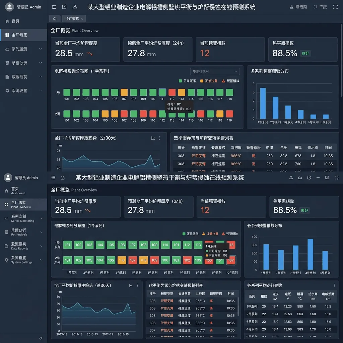Viewport: 343px width, 343px height.
Task: Toggle the green 正常正常 legend item, bottom window
Action: 191,234
